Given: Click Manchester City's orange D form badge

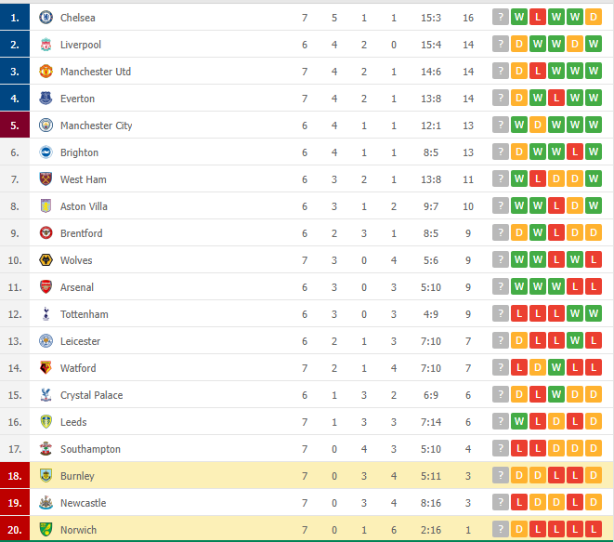Looking at the screenshot, I should [x=538, y=125].
